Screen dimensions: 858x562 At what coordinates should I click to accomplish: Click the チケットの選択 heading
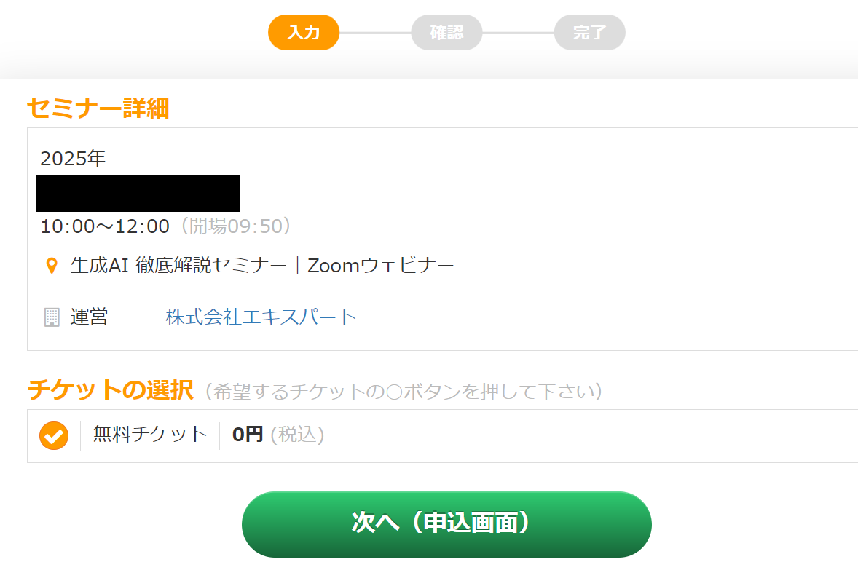[110, 391]
